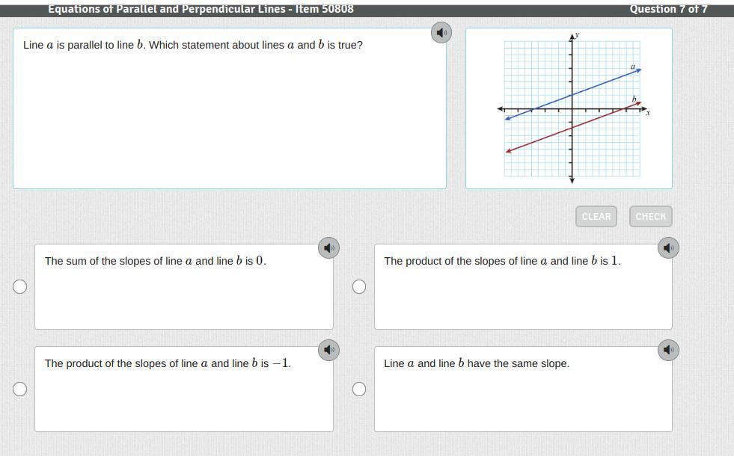Pick radio button for product of slopes is −1

pos(20,389)
